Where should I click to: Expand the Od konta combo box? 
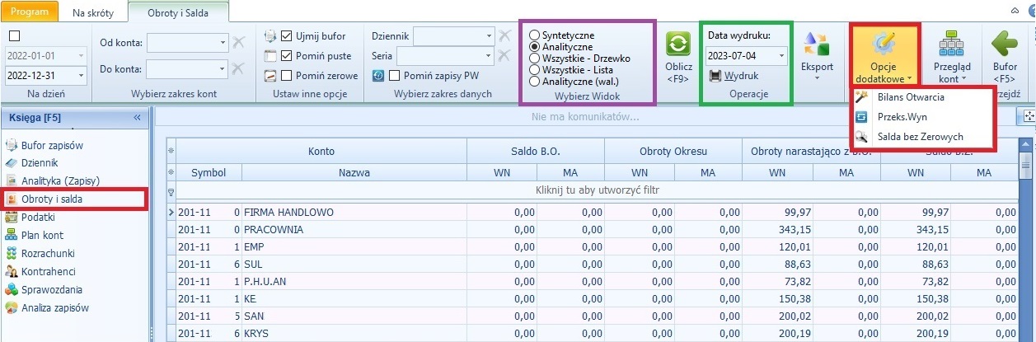(x=223, y=43)
